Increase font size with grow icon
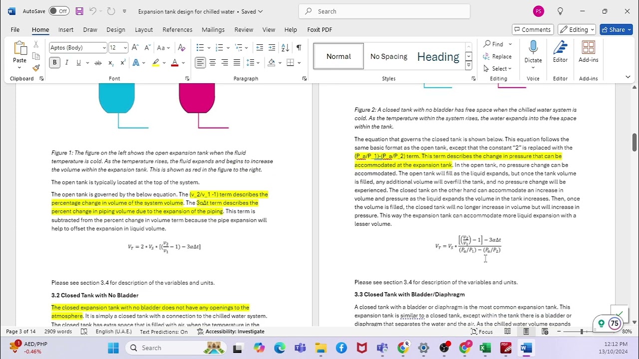The height and width of the screenshot is (359, 639). tap(135, 47)
